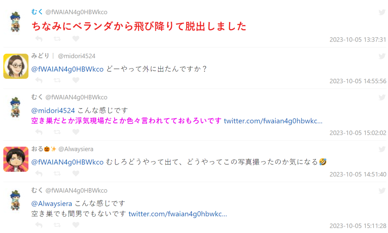Click the reply icon under midori4524's tweet

[39, 80]
